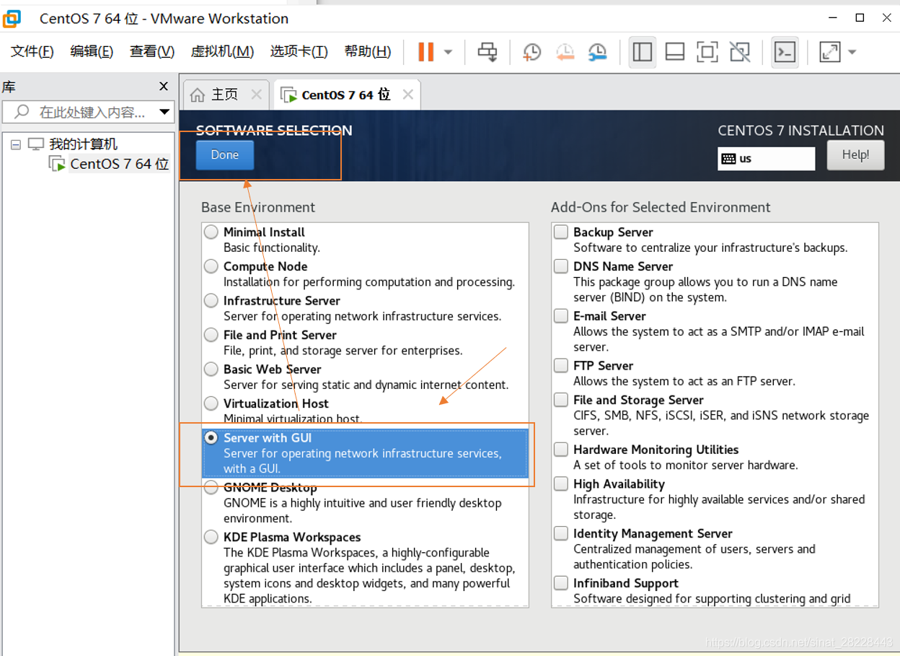The height and width of the screenshot is (656, 900).
Task: Select Compute Node radio button
Action: [211, 266]
